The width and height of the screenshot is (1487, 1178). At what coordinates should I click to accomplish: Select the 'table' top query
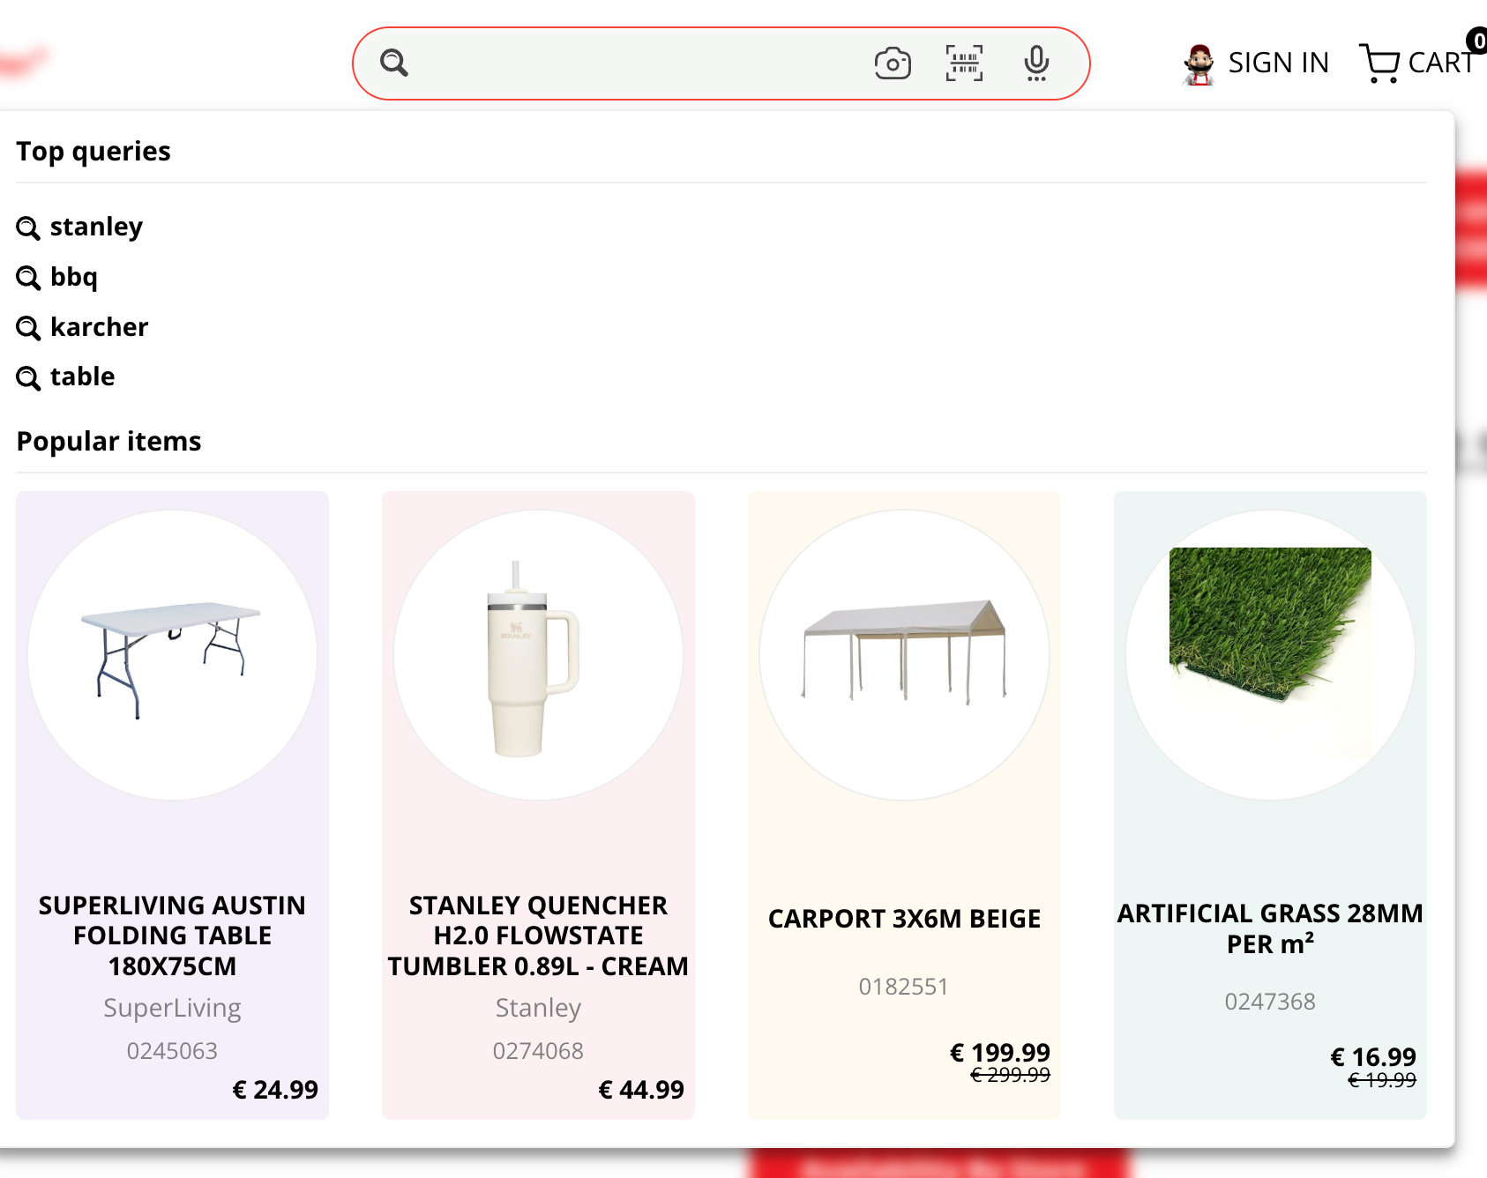(83, 377)
